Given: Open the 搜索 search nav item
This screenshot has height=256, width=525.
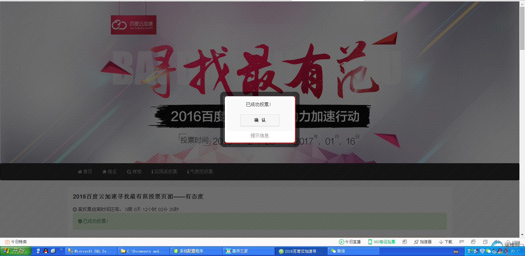Looking at the screenshot, I should pyautogui.click(x=134, y=172).
